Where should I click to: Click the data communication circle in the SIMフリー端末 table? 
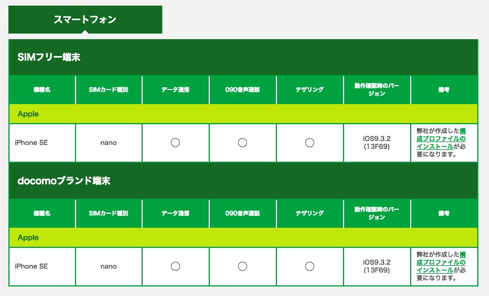(175, 143)
